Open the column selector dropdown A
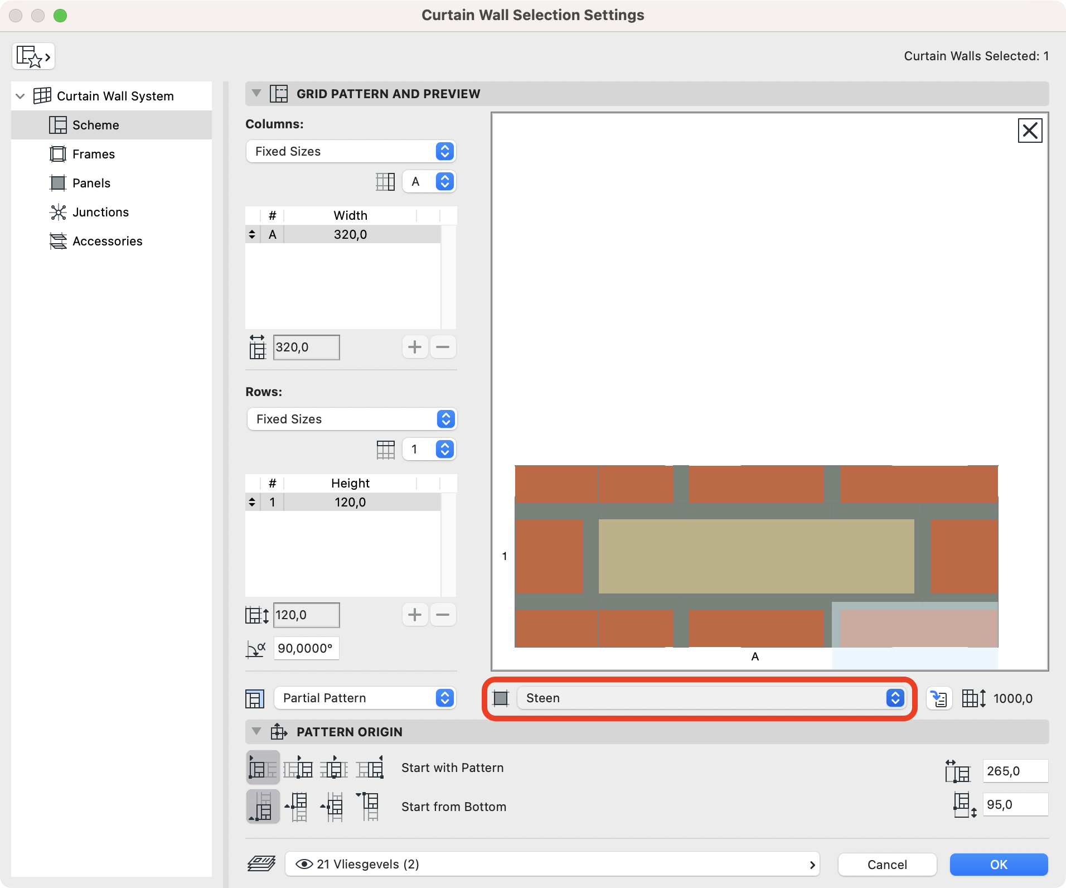The height and width of the screenshot is (888, 1066). (x=429, y=181)
